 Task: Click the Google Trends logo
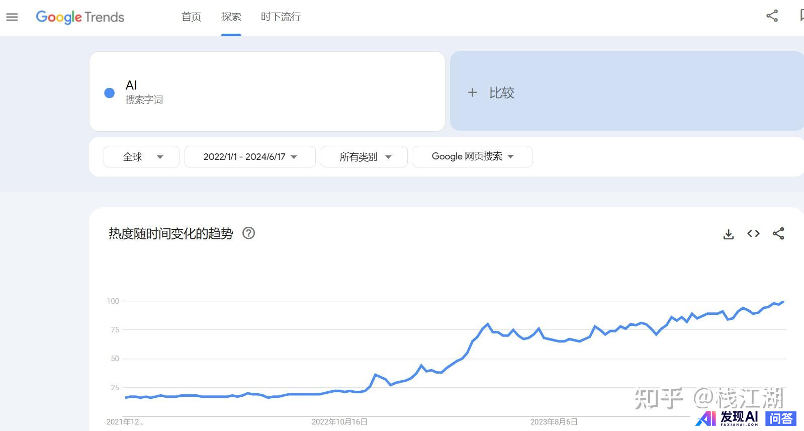(x=80, y=17)
